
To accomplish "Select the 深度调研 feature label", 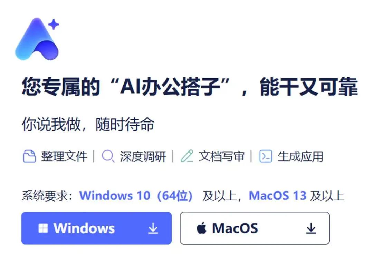I will [x=143, y=156].
